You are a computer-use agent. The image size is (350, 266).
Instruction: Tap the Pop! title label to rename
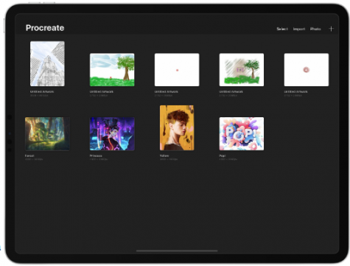click(223, 155)
